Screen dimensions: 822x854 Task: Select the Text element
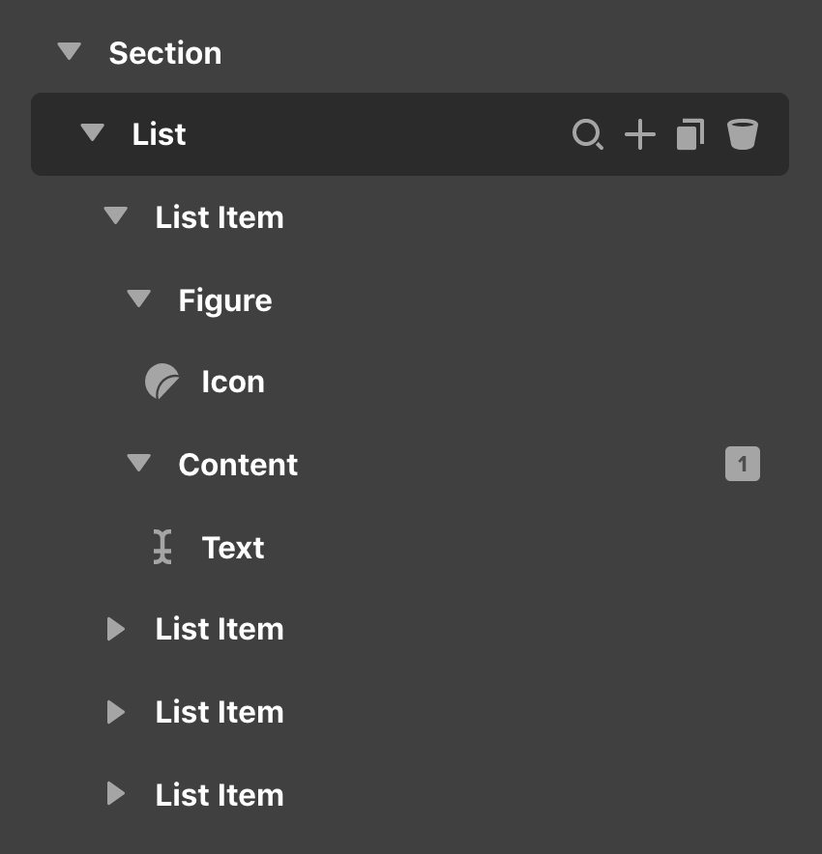coord(232,547)
